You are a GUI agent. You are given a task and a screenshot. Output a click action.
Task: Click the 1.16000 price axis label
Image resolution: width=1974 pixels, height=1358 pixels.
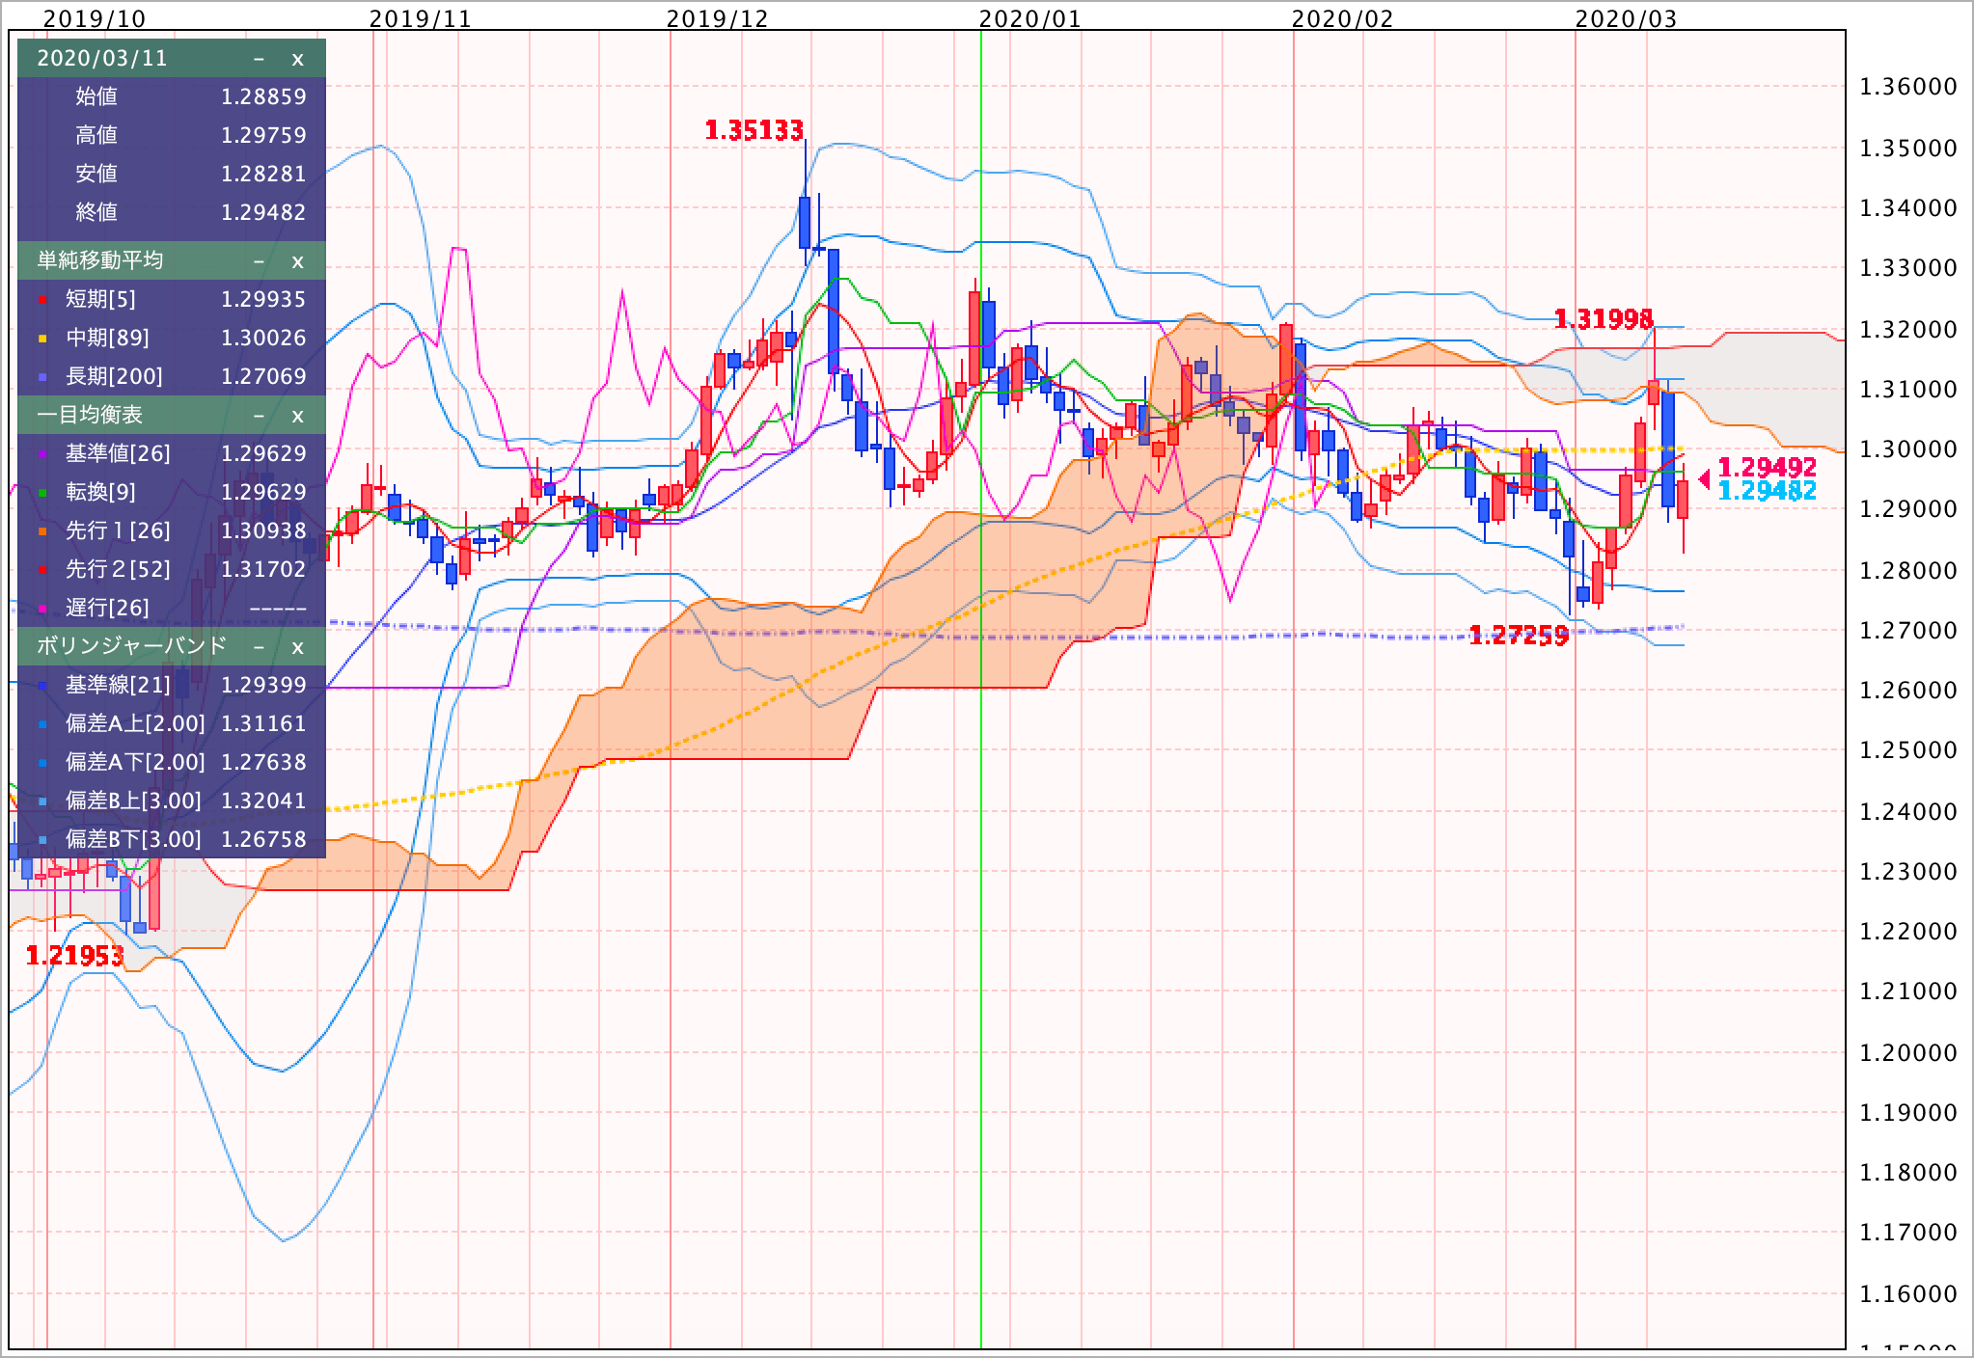click(1909, 1293)
